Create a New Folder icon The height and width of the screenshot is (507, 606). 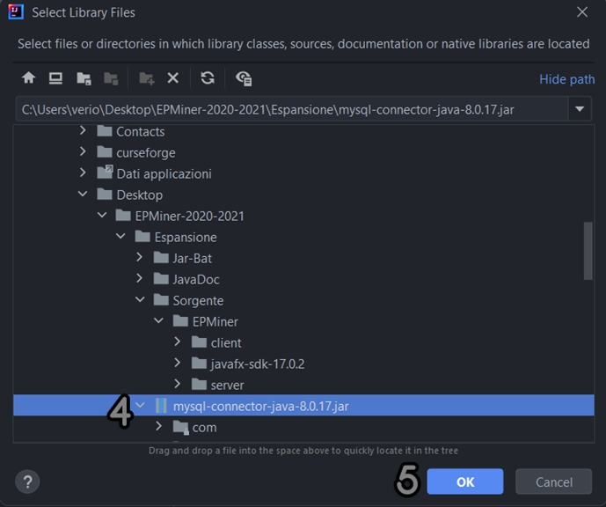click(147, 78)
